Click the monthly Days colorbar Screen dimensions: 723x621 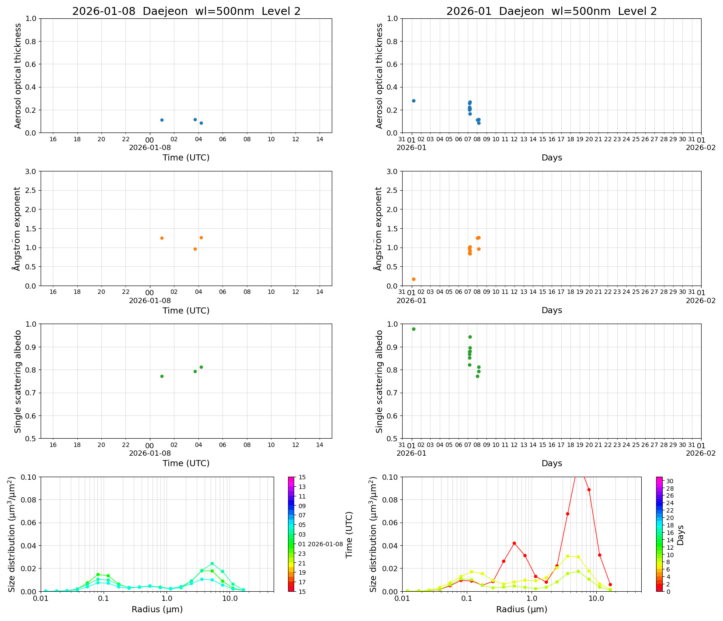[659, 534]
